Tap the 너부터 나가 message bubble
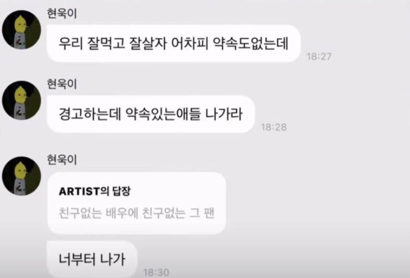This screenshot has width=410, height=278. click(92, 259)
